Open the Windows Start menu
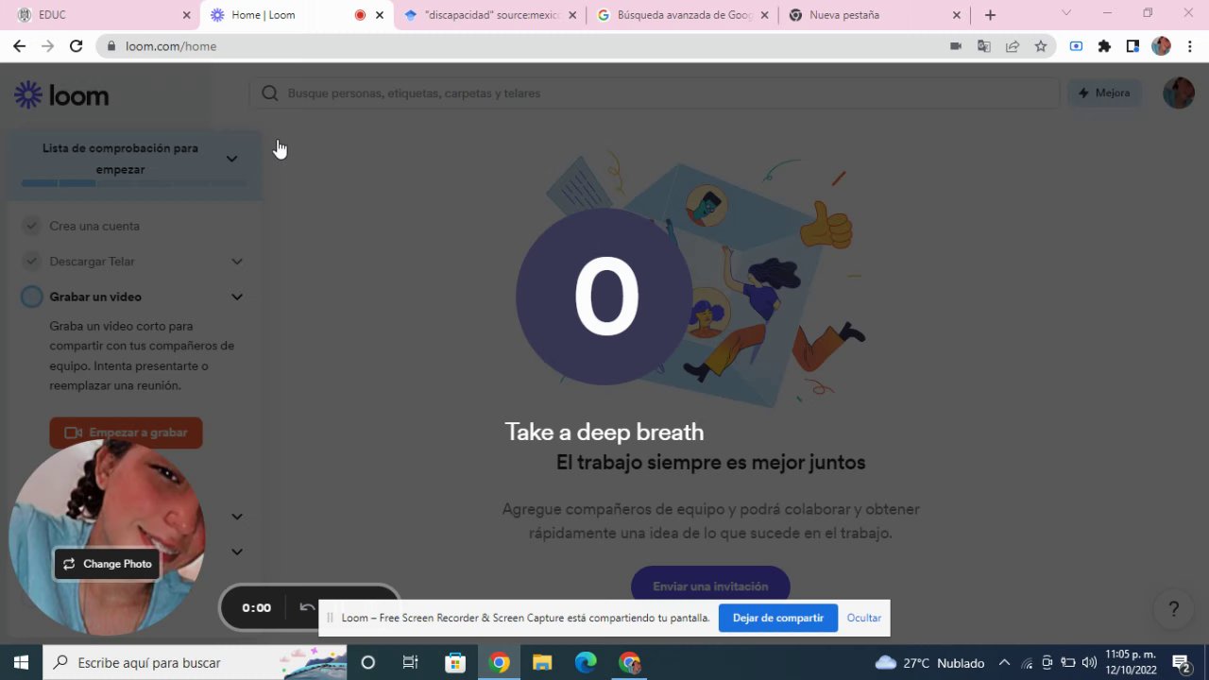The height and width of the screenshot is (680, 1209). [x=21, y=662]
